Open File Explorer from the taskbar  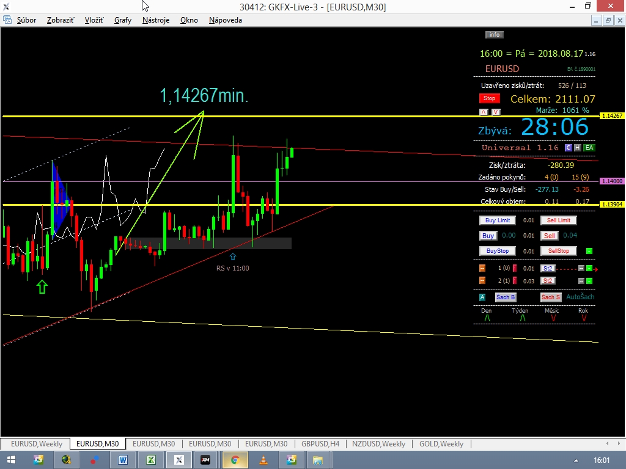(x=318, y=460)
